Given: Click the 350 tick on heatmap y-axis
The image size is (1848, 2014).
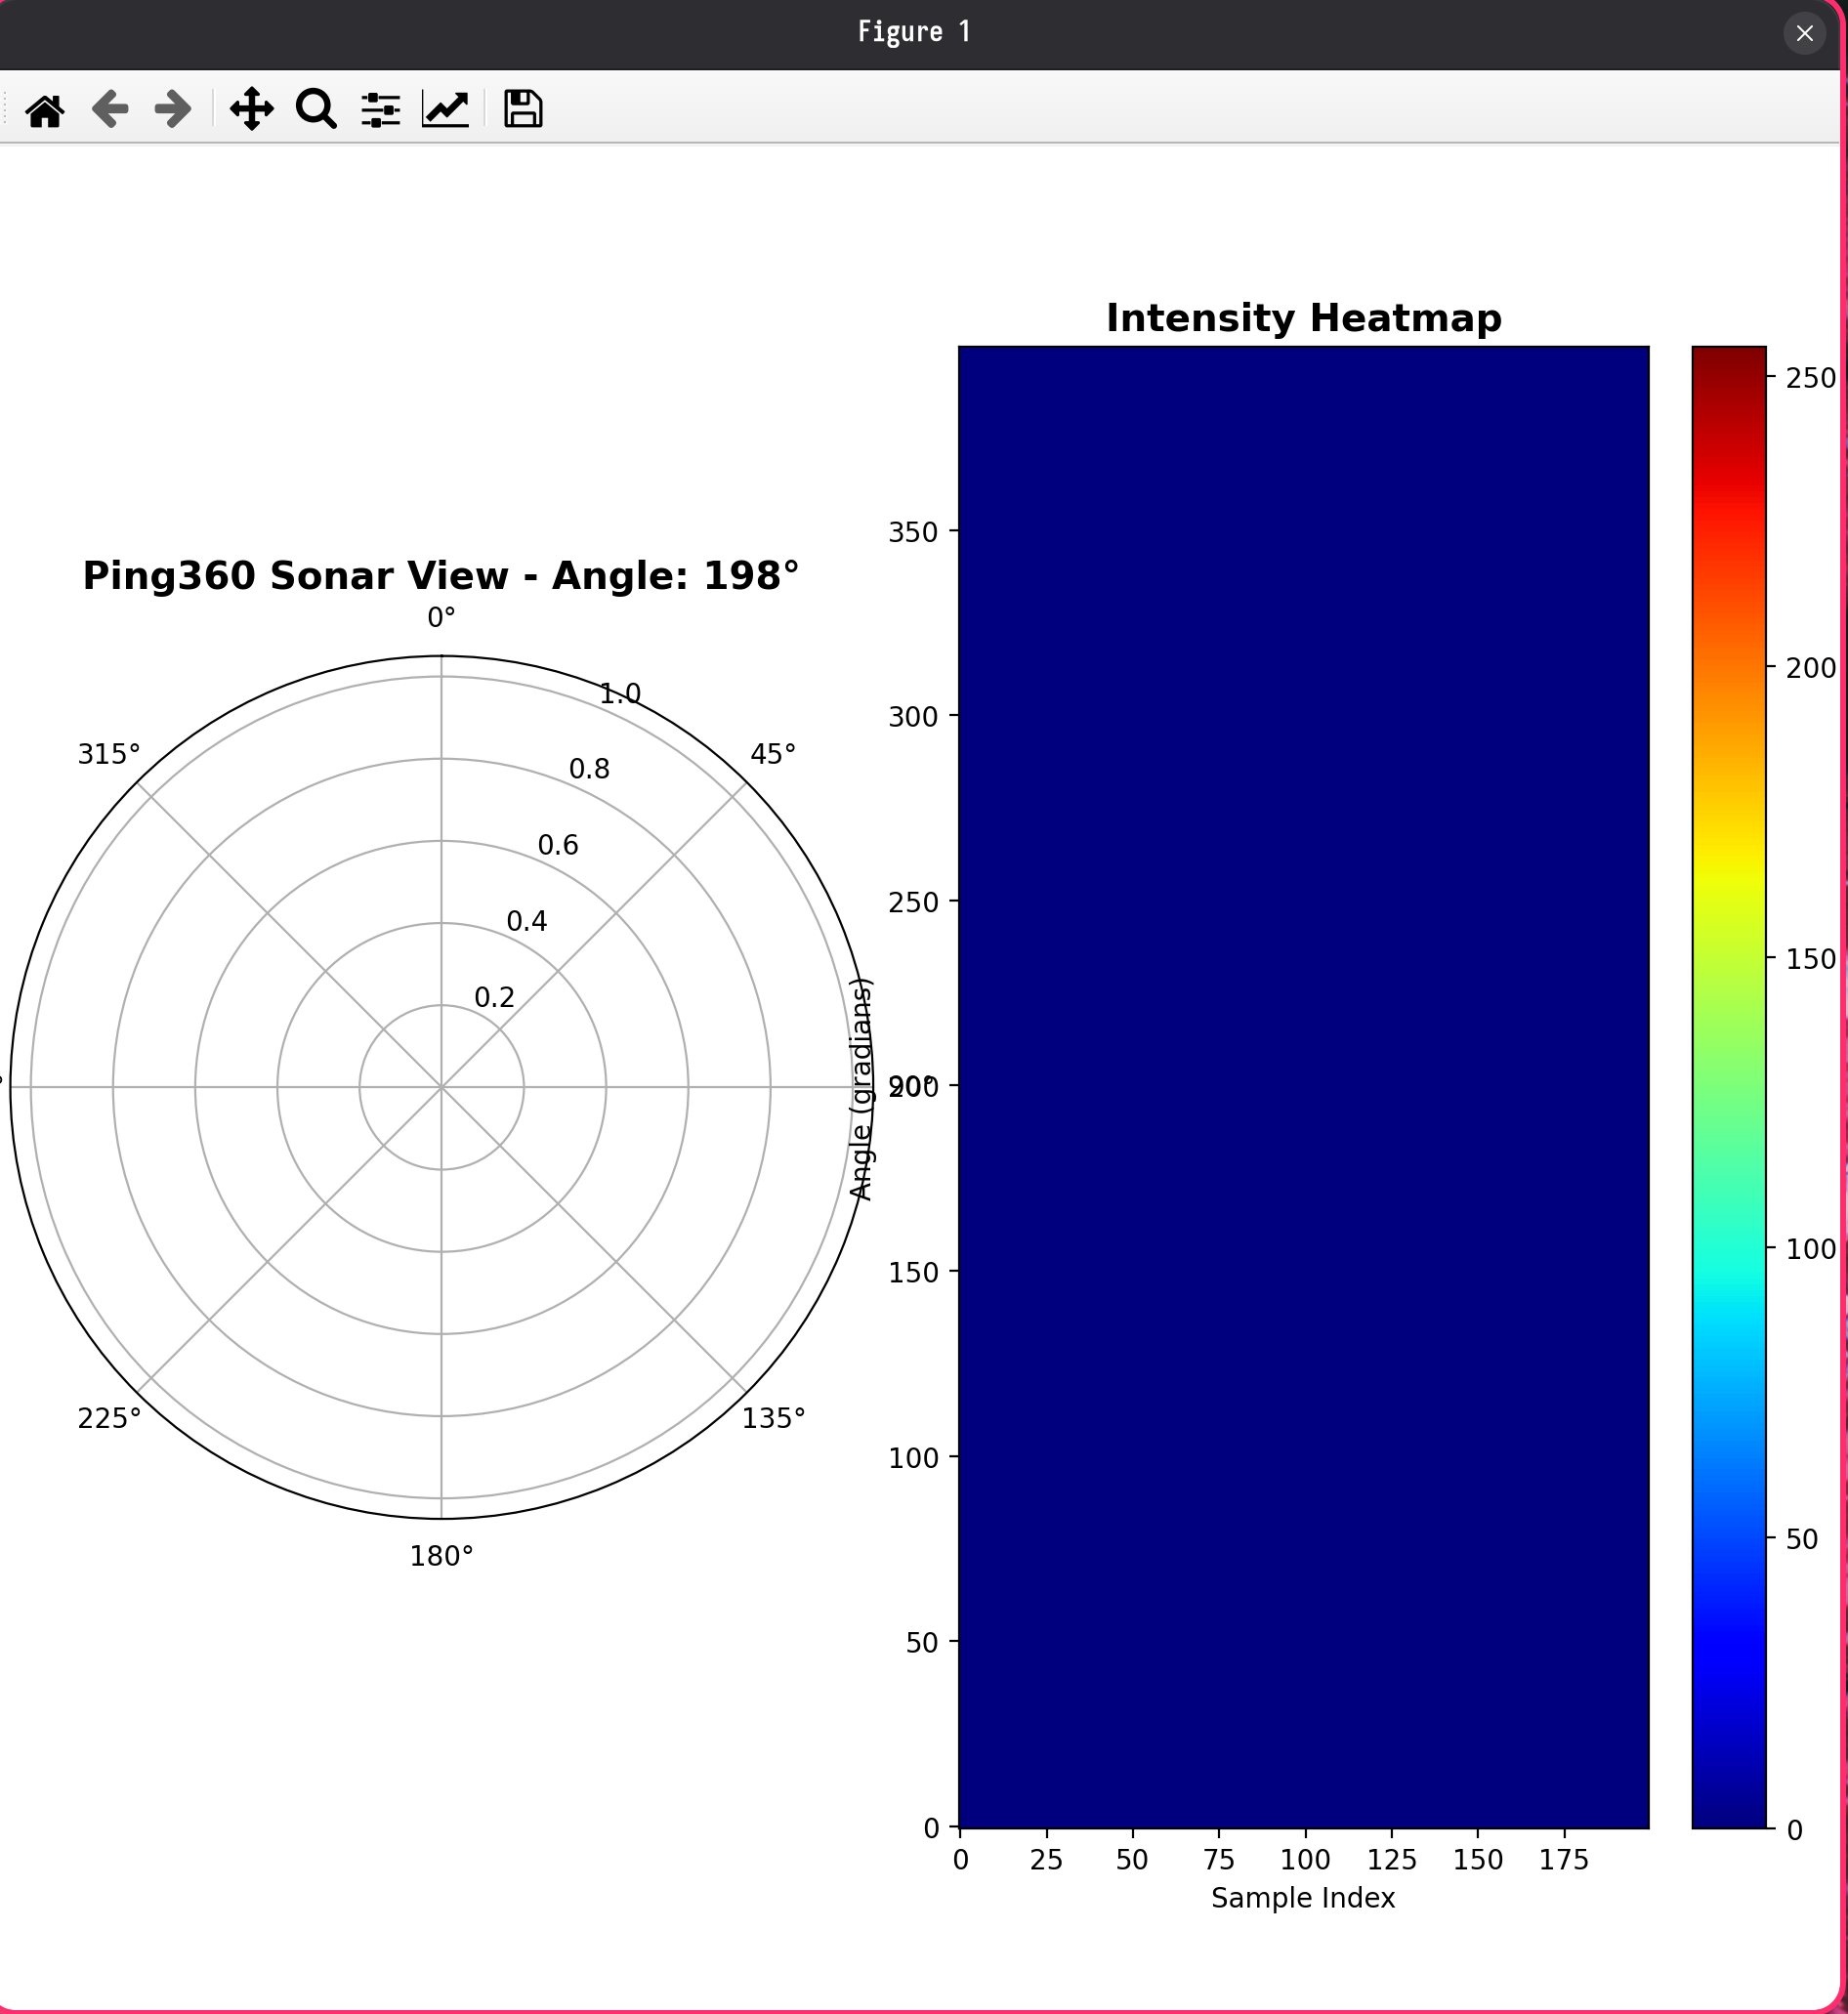Looking at the screenshot, I should (913, 532).
